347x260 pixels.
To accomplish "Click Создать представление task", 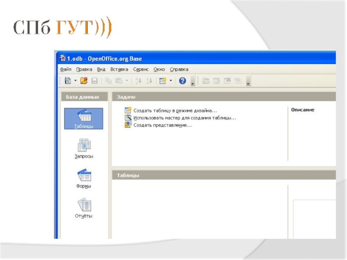I will [x=162, y=125].
